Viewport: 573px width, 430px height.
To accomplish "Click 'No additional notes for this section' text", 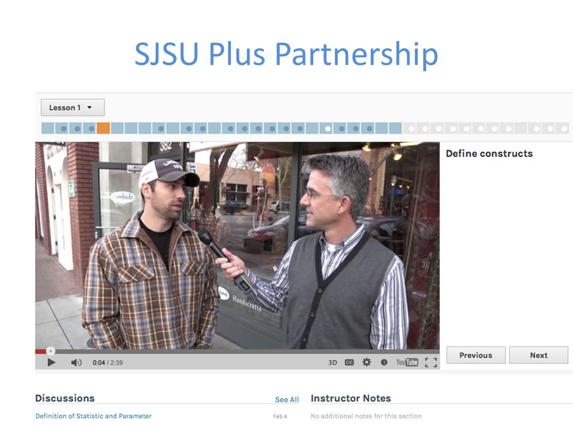I will 366,416.
